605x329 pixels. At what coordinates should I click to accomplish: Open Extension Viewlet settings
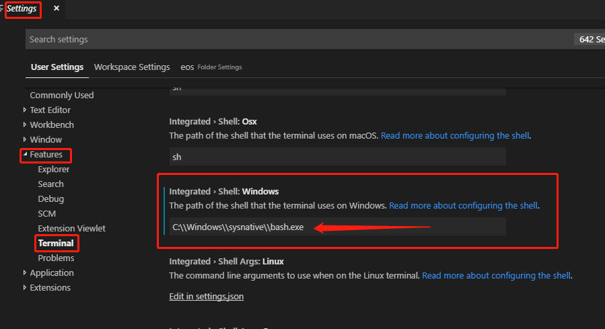71,228
